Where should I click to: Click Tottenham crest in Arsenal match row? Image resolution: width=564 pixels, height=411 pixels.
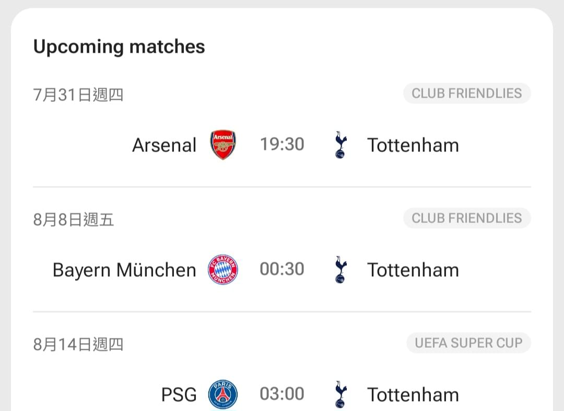tap(340, 145)
